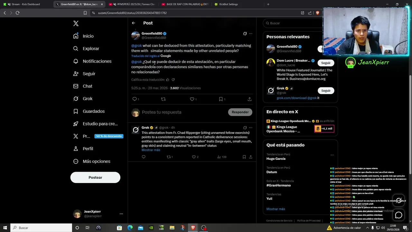Open more options on Grok's reply
The image size is (412, 232).
tap(251, 128)
